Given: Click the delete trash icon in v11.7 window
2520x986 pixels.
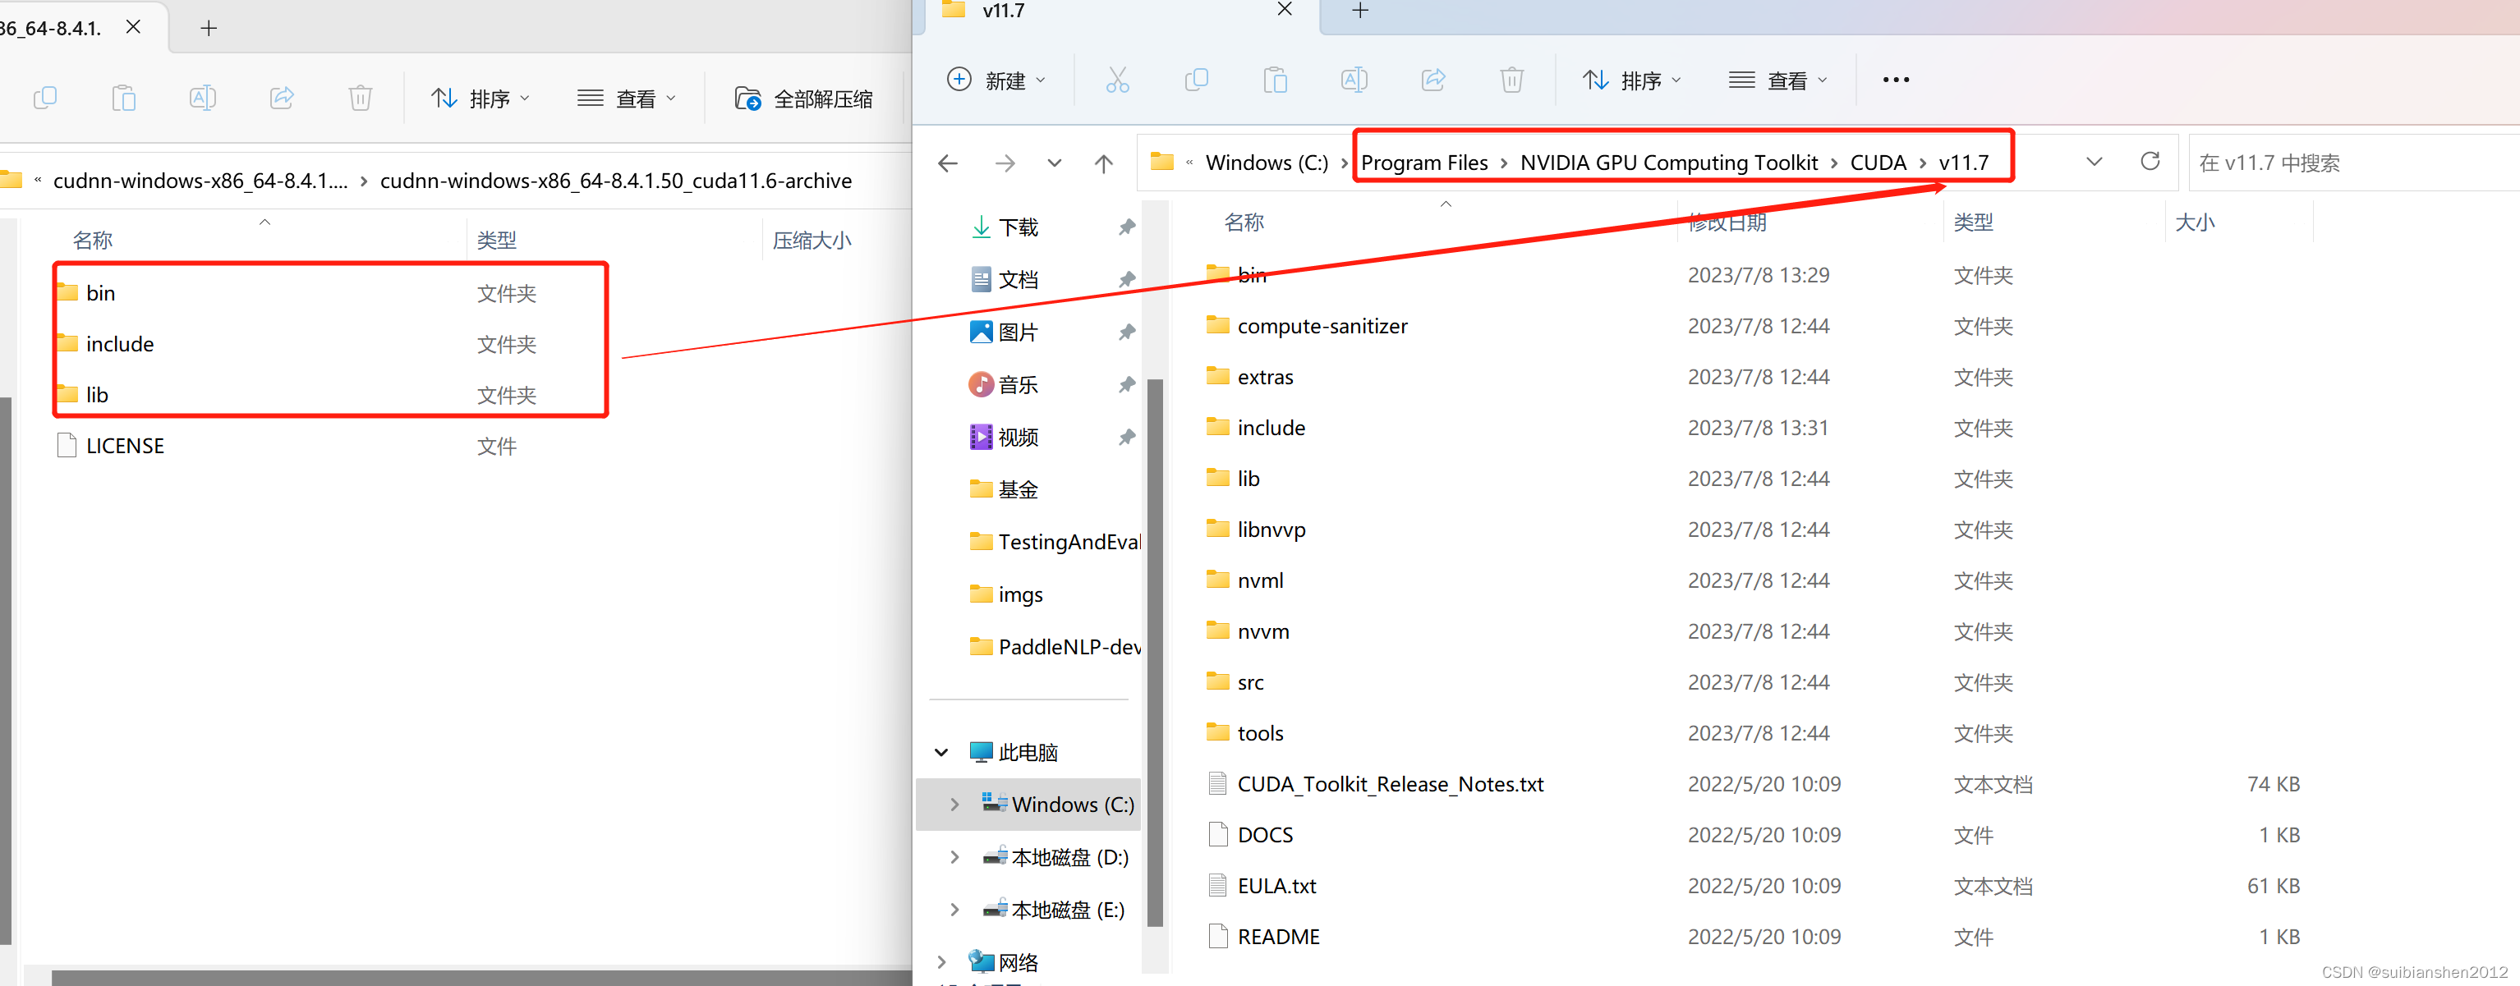Looking at the screenshot, I should click(x=1511, y=80).
